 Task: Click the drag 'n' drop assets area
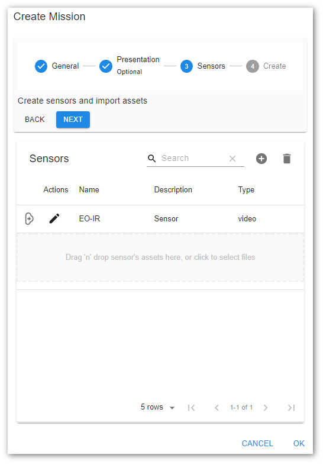(x=160, y=257)
